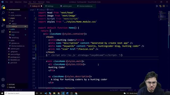Image resolution: width=170 pixels, height=95 pixels.
Task: Open the Selection menu
Action: tap(18, 2)
